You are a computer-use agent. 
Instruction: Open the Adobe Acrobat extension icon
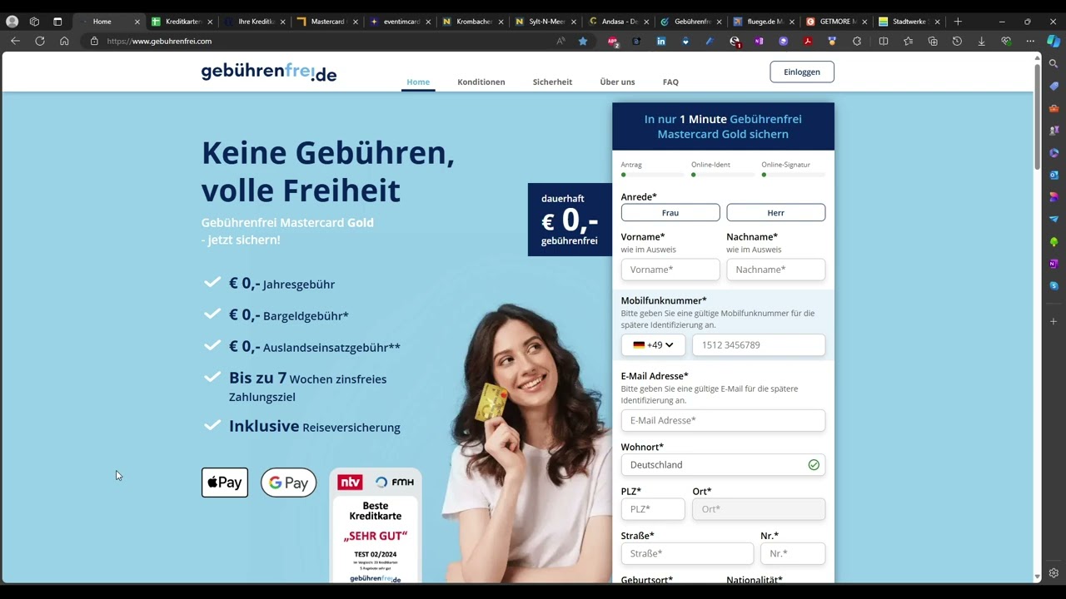pos(808,41)
